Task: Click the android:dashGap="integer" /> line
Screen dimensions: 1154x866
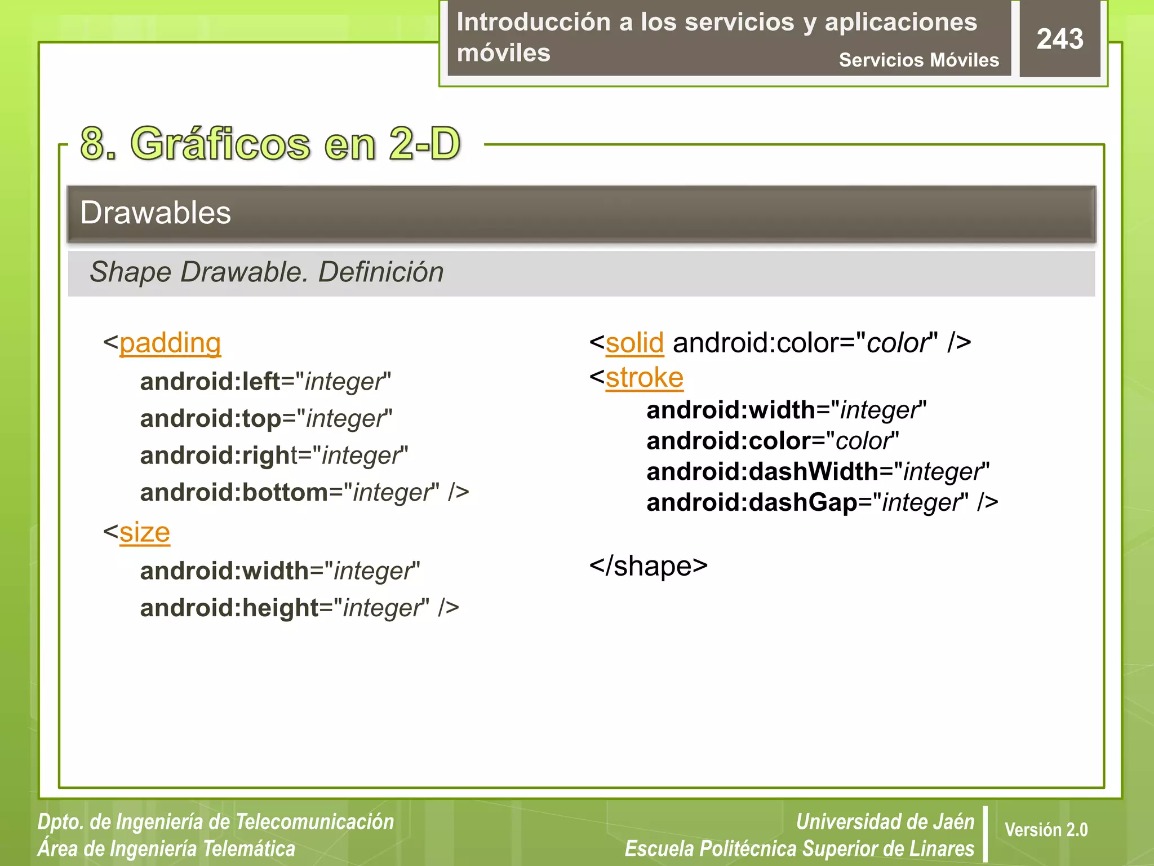Action: tap(823, 502)
